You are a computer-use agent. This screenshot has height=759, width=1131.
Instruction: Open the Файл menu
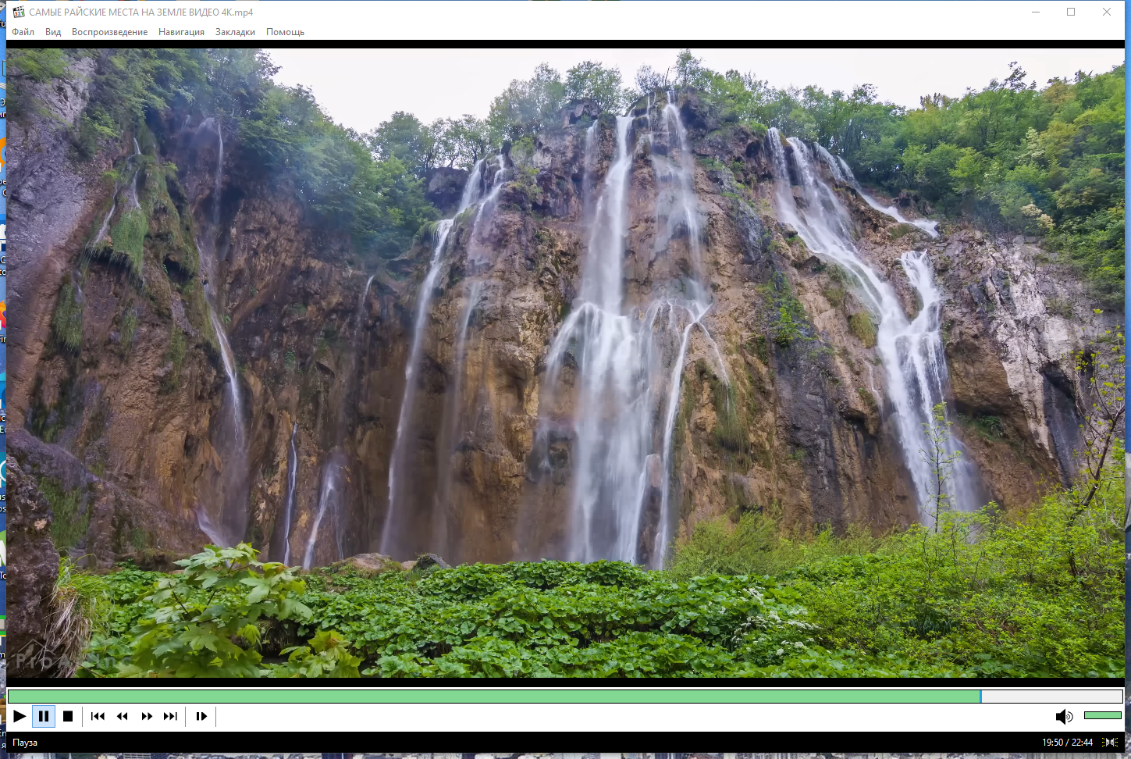[x=23, y=32]
